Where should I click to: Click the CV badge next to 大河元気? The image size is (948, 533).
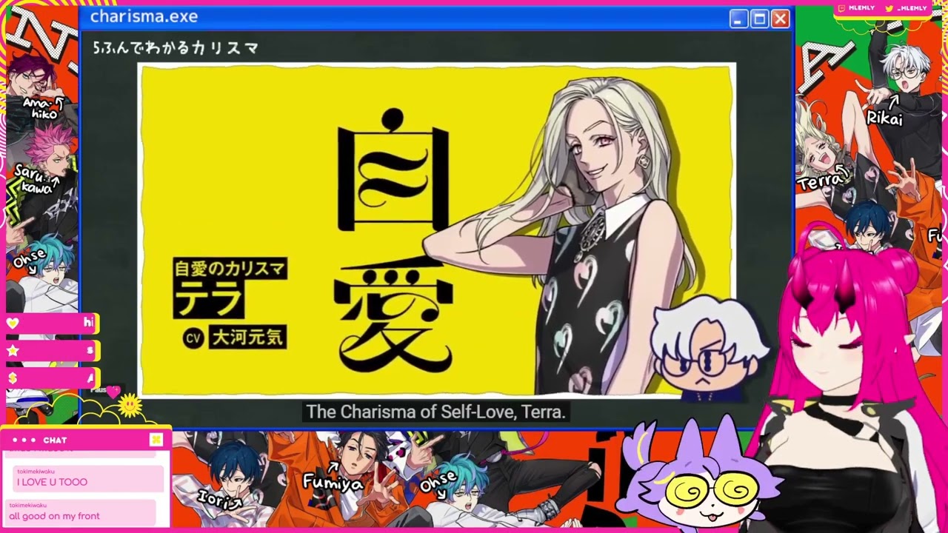(193, 338)
